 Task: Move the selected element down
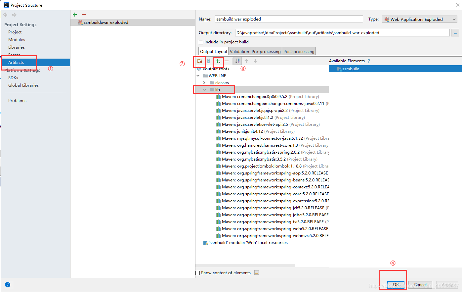[x=255, y=61]
